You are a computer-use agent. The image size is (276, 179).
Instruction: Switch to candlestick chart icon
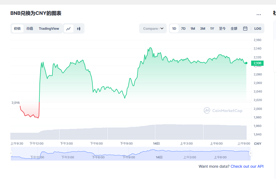79,29
